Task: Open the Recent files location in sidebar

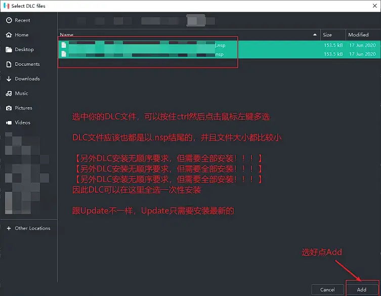Action: 22,20
